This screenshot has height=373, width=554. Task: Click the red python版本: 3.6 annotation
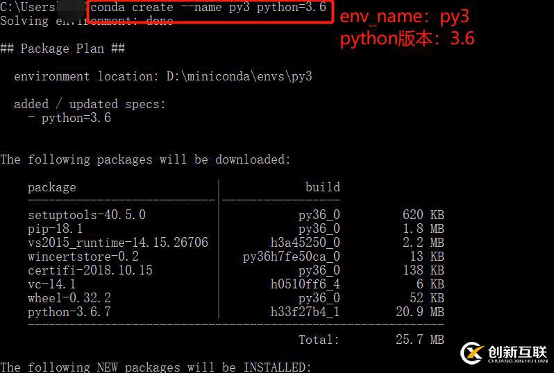click(x=407, y=39)
